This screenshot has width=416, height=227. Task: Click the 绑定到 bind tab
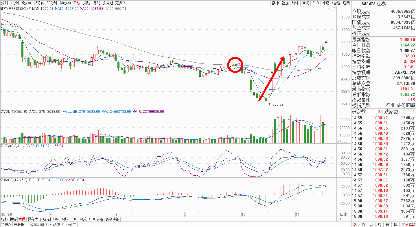45,219
